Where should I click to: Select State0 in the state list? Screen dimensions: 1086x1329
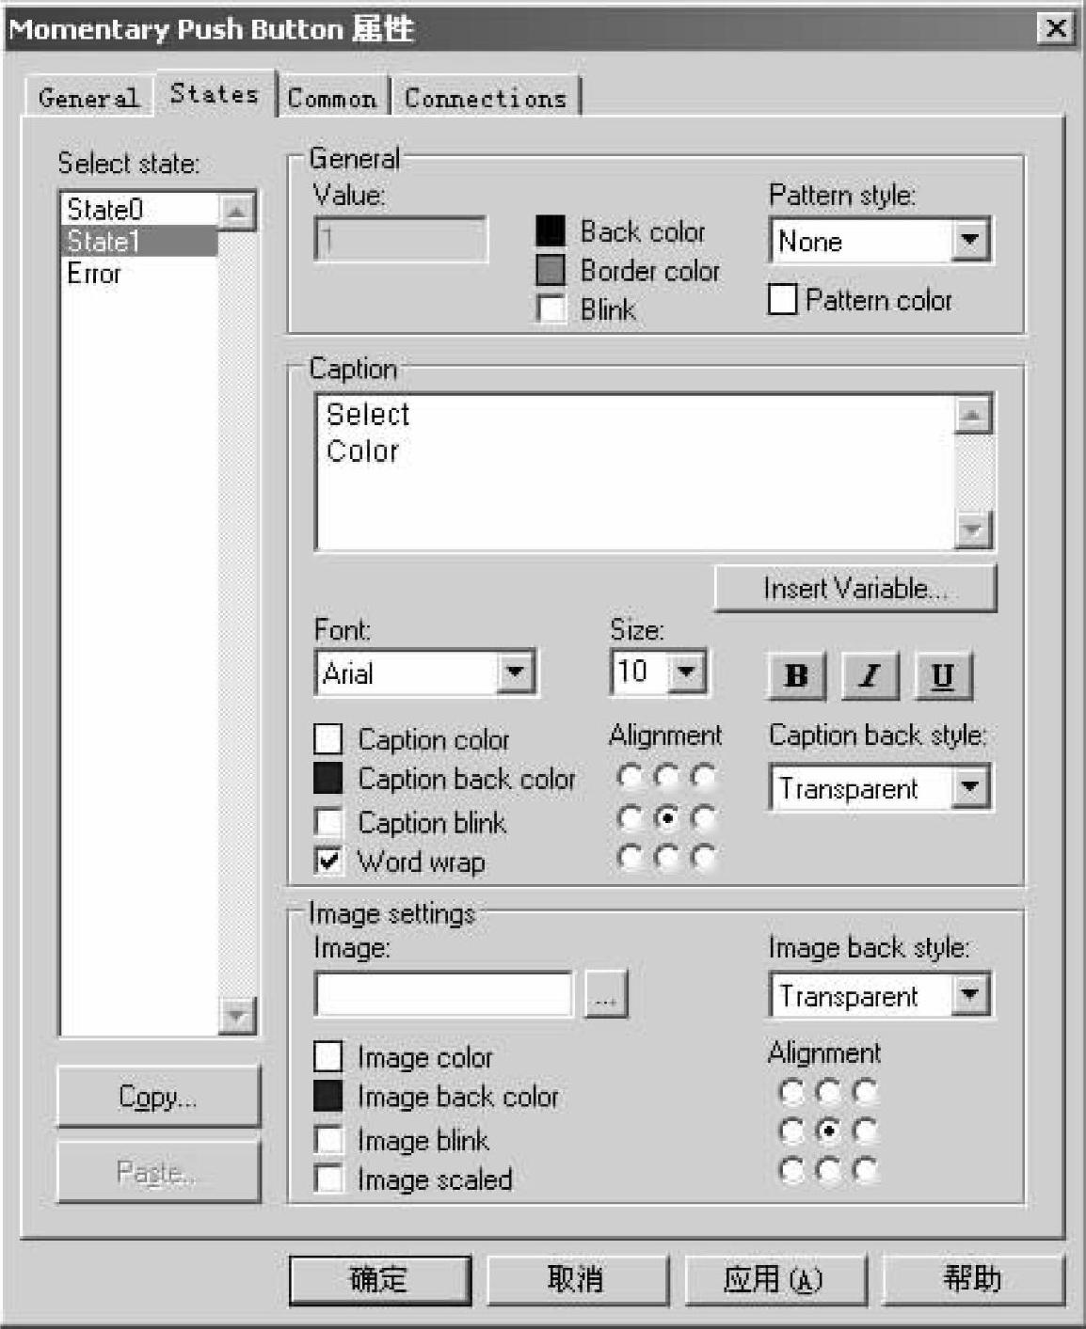(x=105, y=209)
